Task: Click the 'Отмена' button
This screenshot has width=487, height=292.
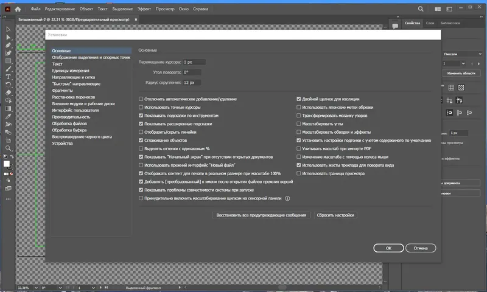Action: click(x=421, y=248)
